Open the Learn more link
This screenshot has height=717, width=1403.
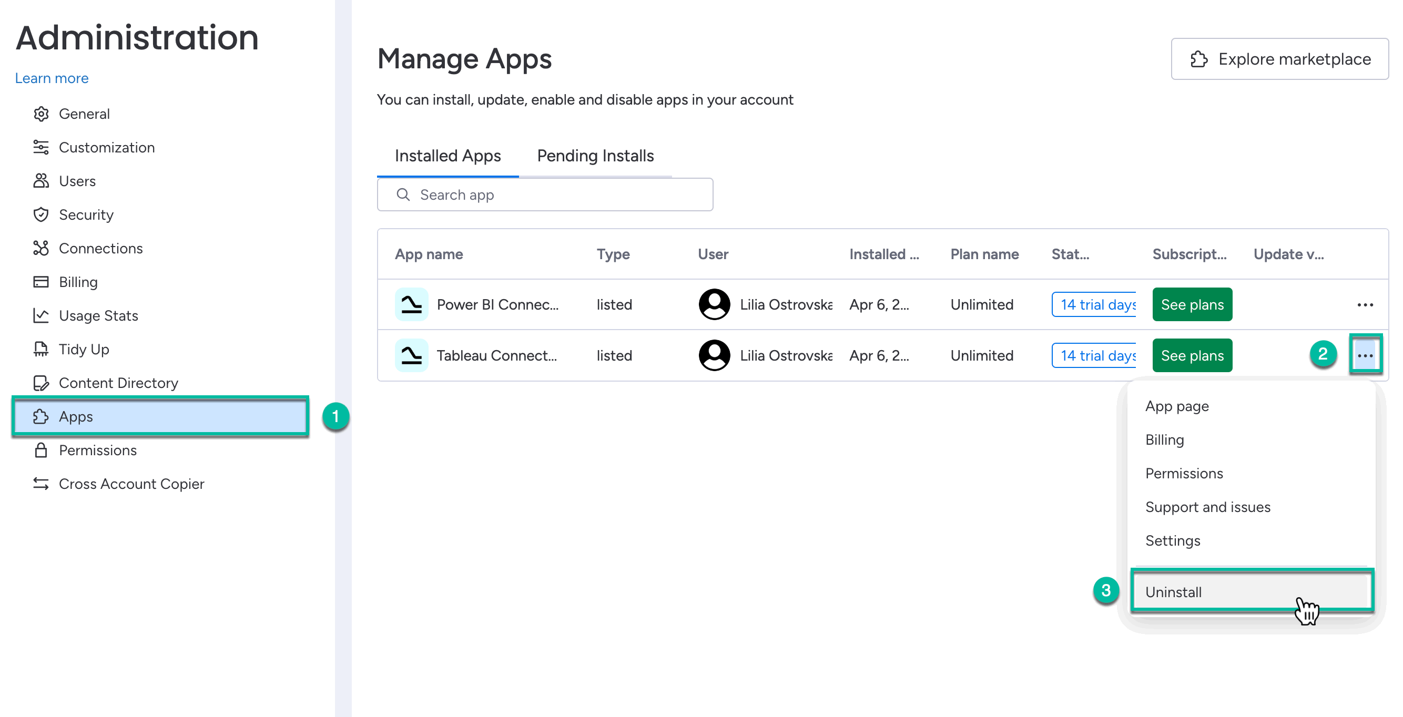pos(51,78)
